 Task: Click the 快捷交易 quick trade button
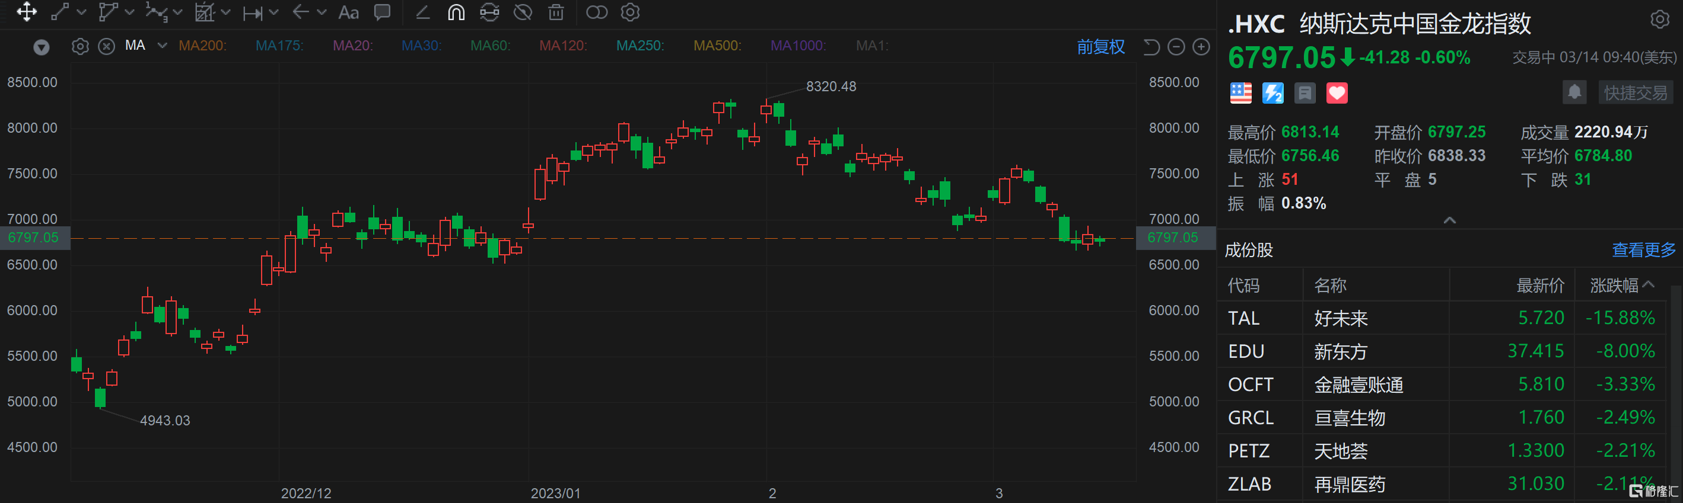(x=1636, y=92)
